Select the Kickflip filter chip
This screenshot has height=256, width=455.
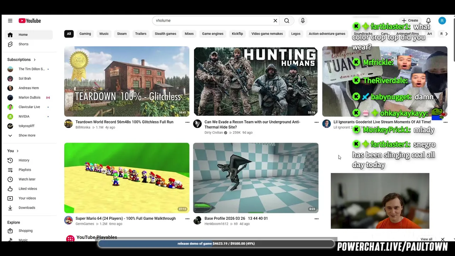(237, 34)
